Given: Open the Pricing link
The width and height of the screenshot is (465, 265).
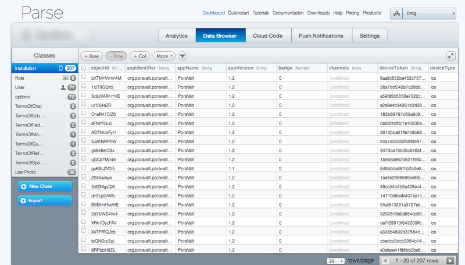Looking at the screenshot, I should pyautogui.click(x=352, y=13).
